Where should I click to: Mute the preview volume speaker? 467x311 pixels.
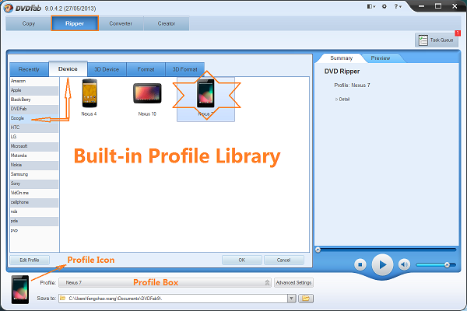(x=404, y=264)
